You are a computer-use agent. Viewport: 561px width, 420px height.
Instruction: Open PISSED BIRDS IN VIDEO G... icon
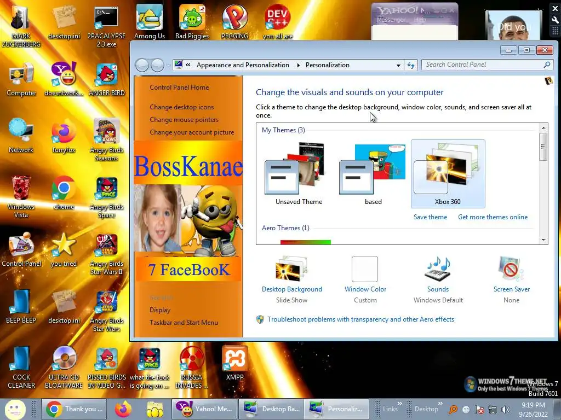click(107, 367)
